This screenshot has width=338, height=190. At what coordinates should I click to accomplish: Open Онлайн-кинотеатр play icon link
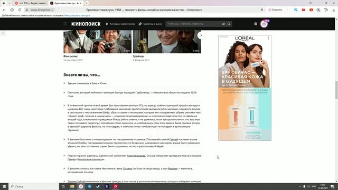pos(120,24)
